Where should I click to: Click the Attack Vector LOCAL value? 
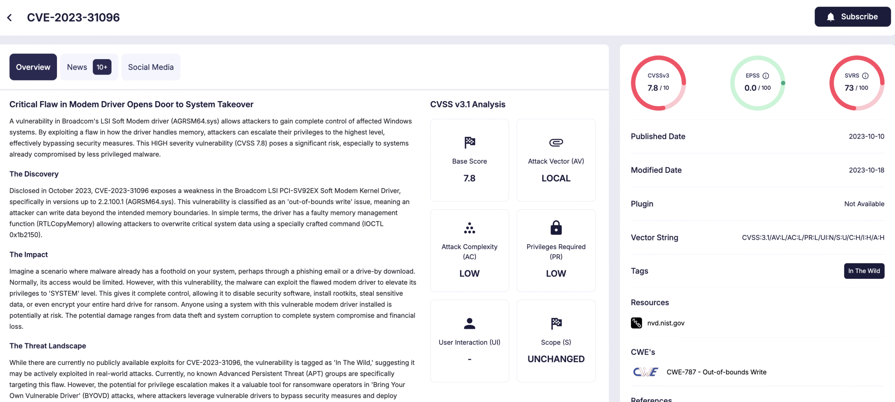click(x=556, y=178)
